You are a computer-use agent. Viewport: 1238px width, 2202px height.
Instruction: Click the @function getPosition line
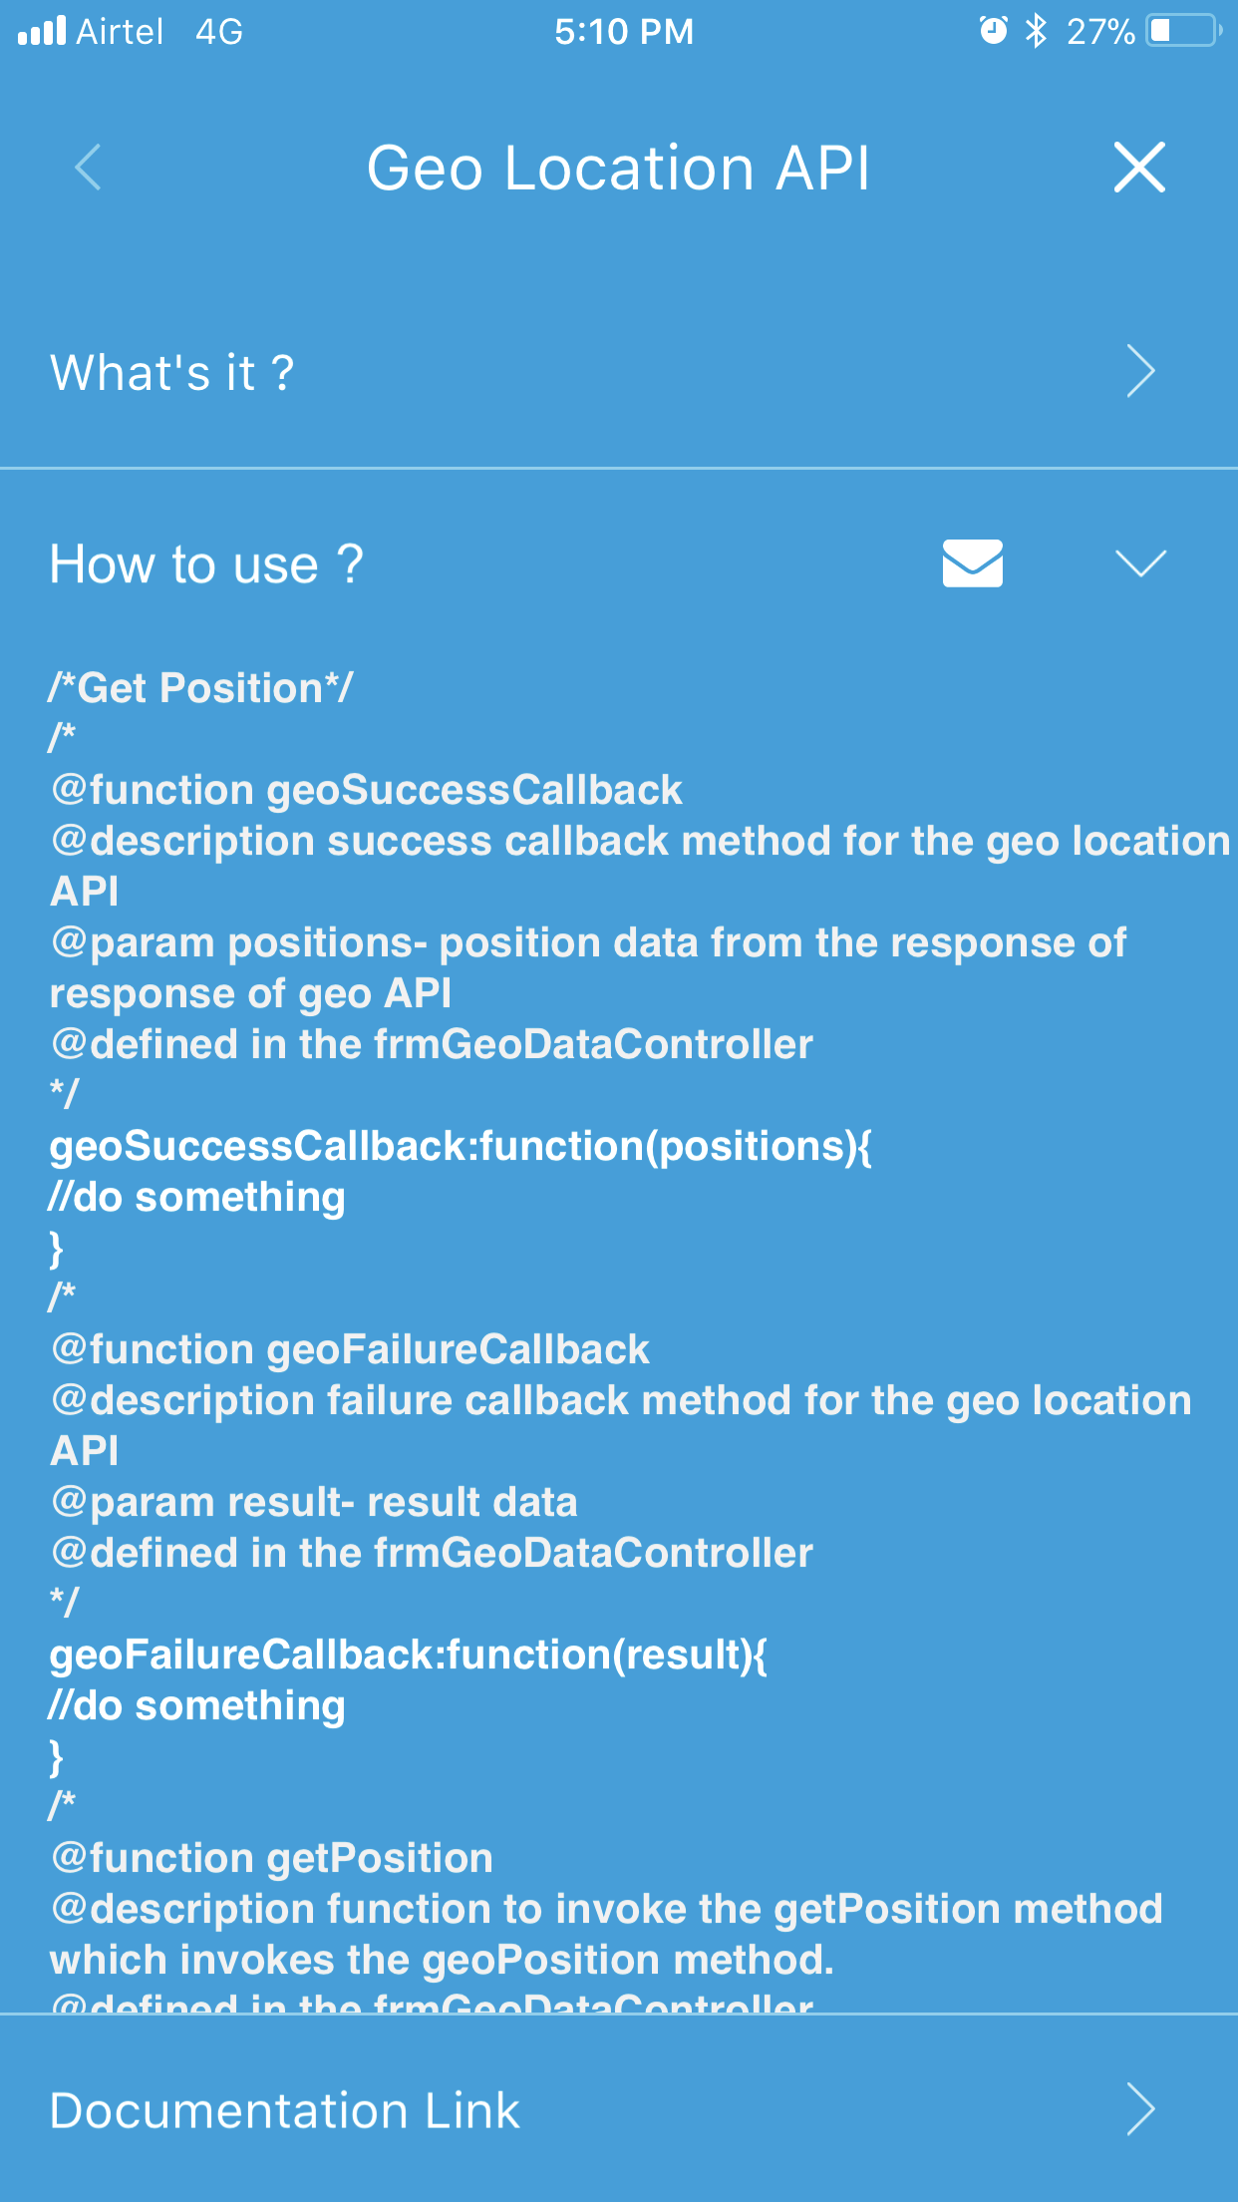pos(272,1858)
